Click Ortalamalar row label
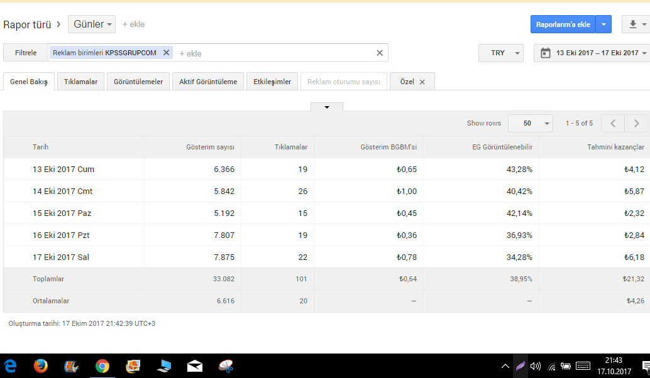This screenshot has width=650, height=378. point(51,301)
